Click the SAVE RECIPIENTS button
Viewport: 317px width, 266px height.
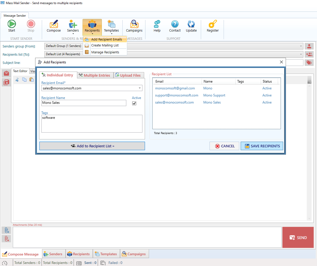pyautogui.click(x=262, y=146)
